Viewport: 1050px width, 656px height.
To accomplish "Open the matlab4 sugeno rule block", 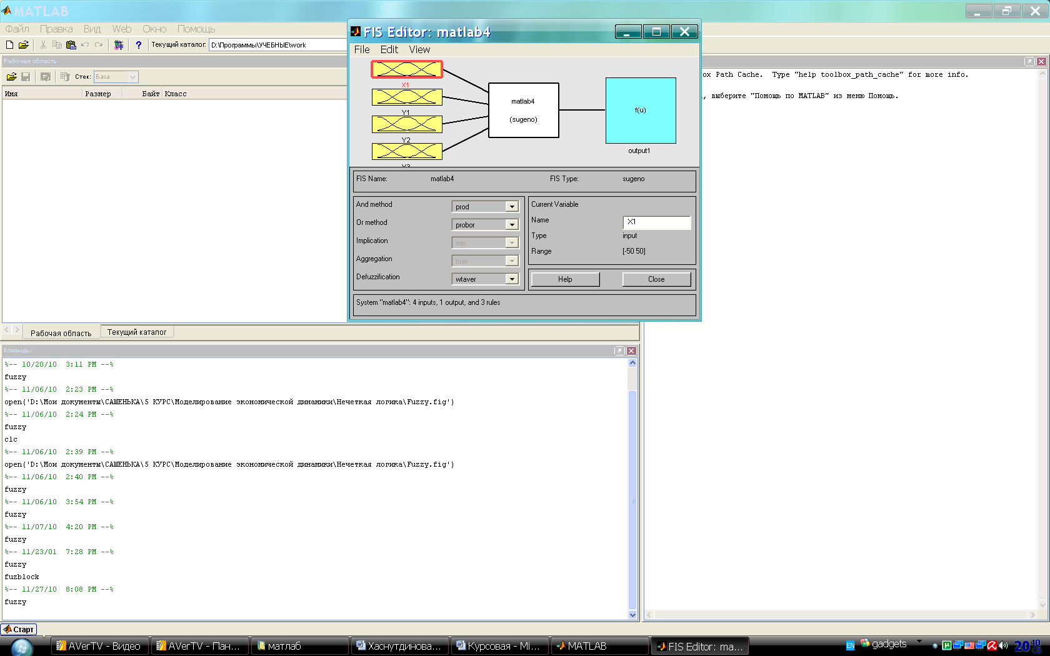I will point(524,110).
